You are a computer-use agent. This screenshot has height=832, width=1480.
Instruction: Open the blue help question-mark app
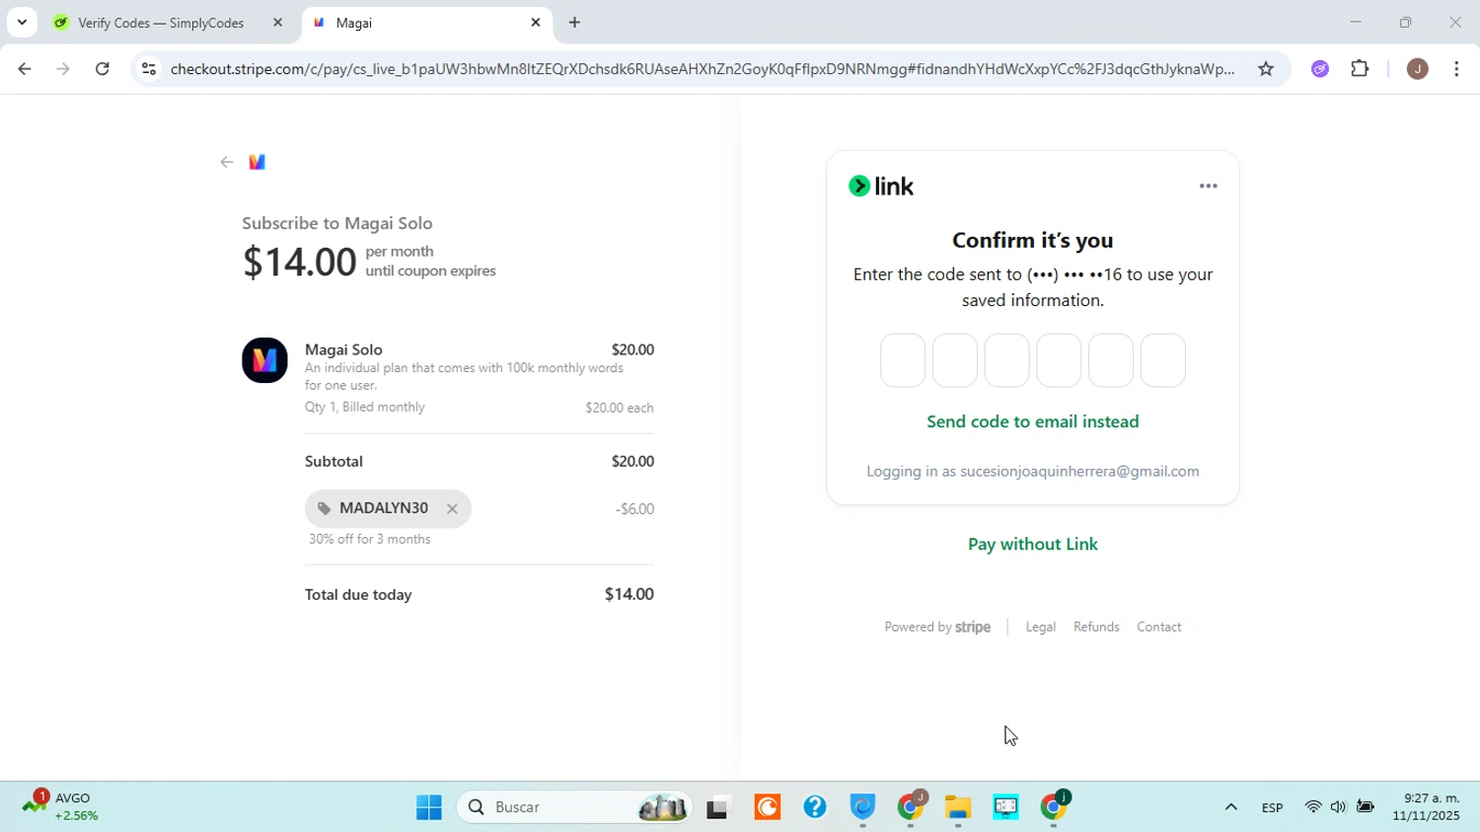(814, 808)
